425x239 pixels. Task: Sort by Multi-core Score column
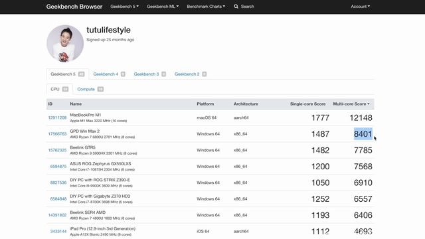(351, 104)
